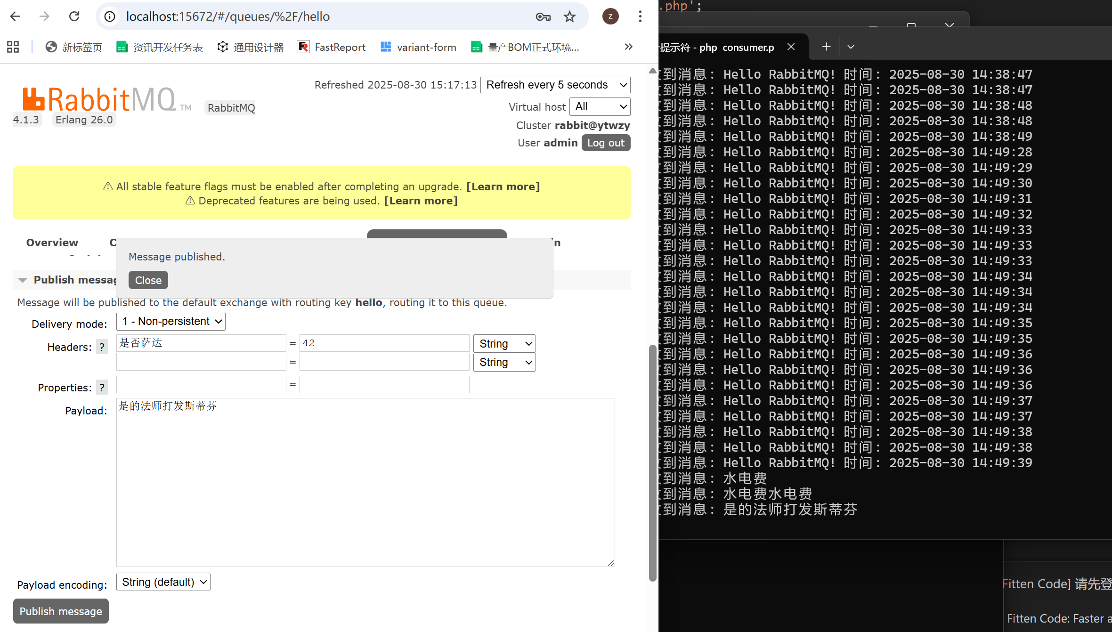View site information icon in address bar

click(110, 16)
